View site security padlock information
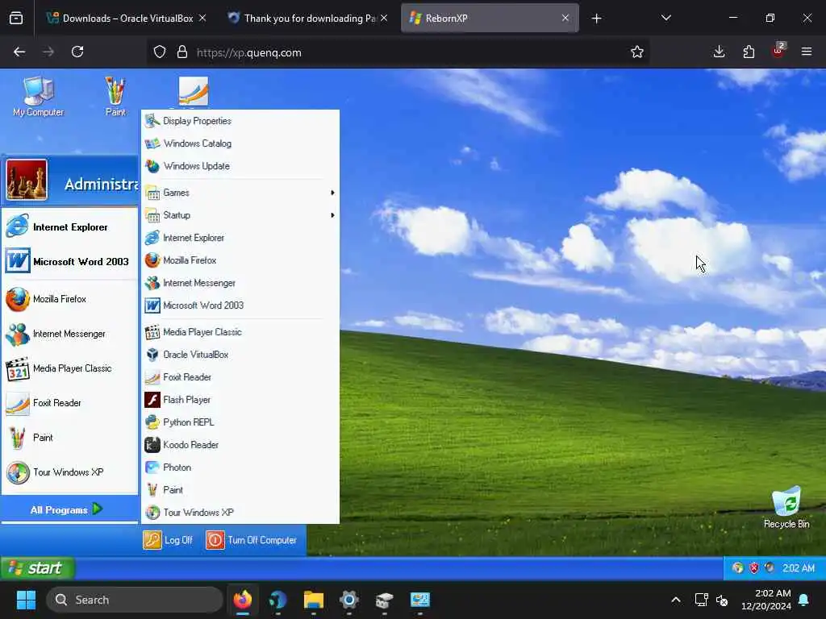This screenshot has height=619, width=826. click(182, 52)
